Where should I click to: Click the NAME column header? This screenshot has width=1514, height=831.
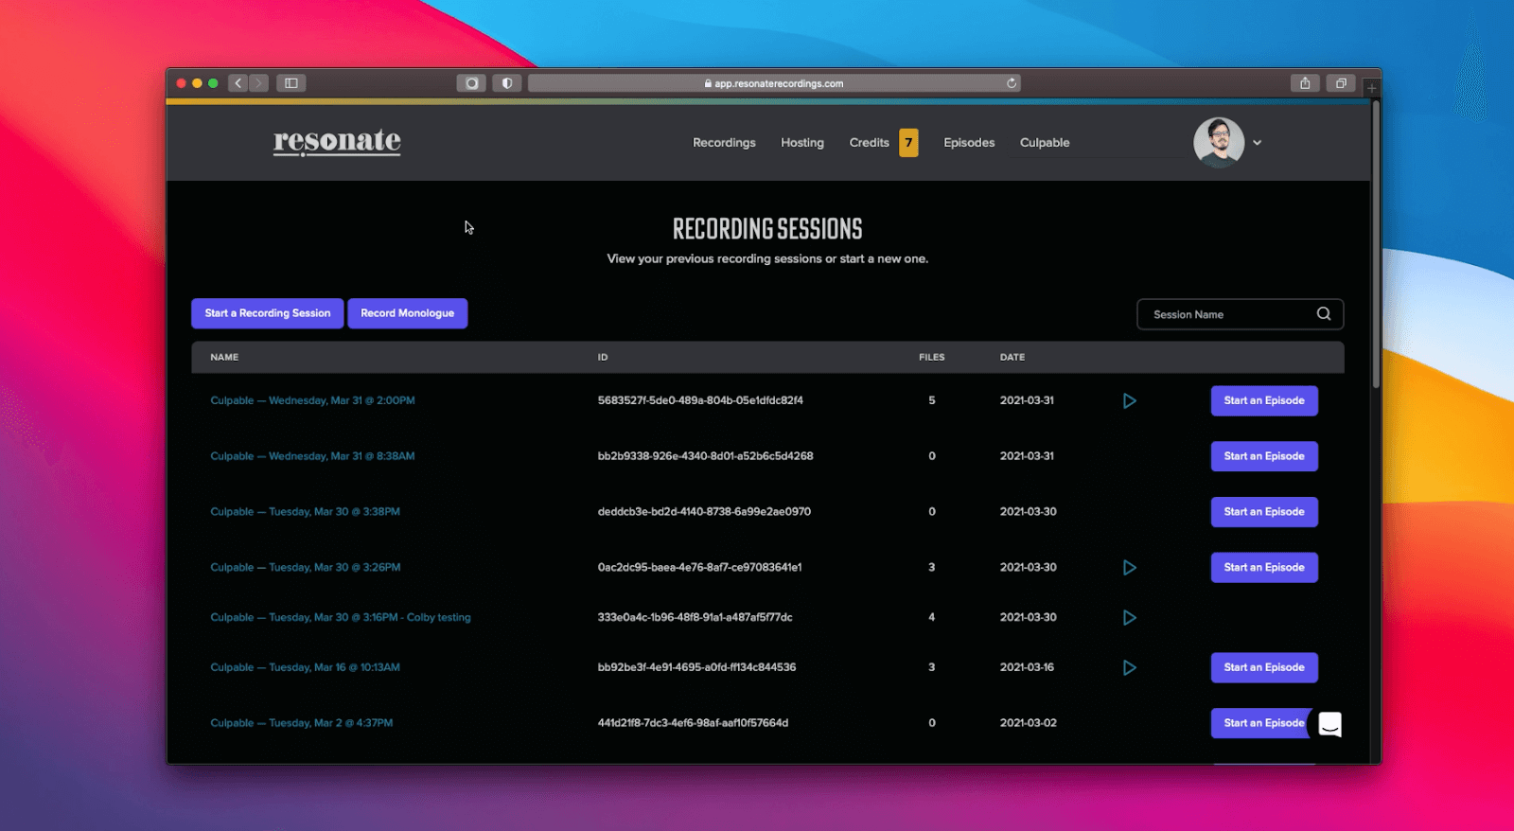[x=224, y=357]
